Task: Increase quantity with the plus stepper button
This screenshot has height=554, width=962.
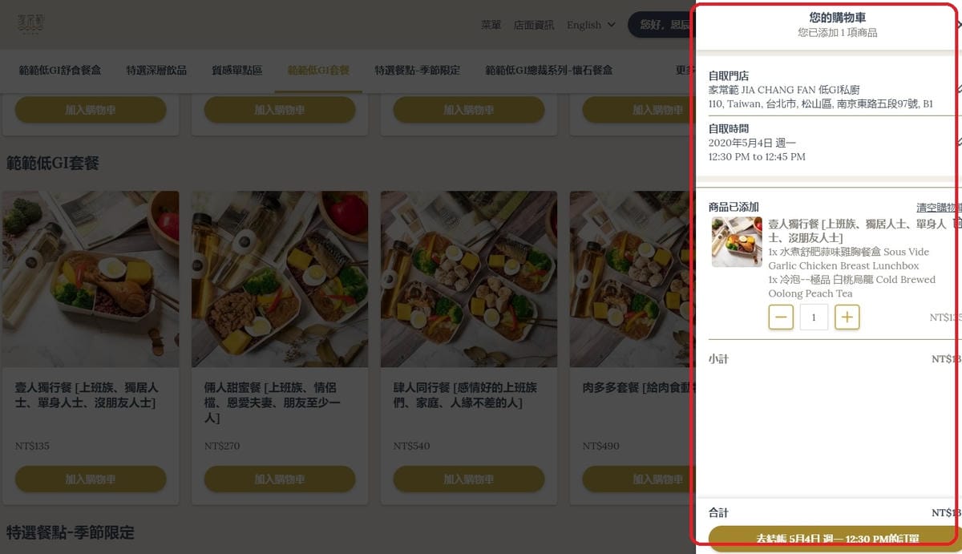Action: point(847,317)
